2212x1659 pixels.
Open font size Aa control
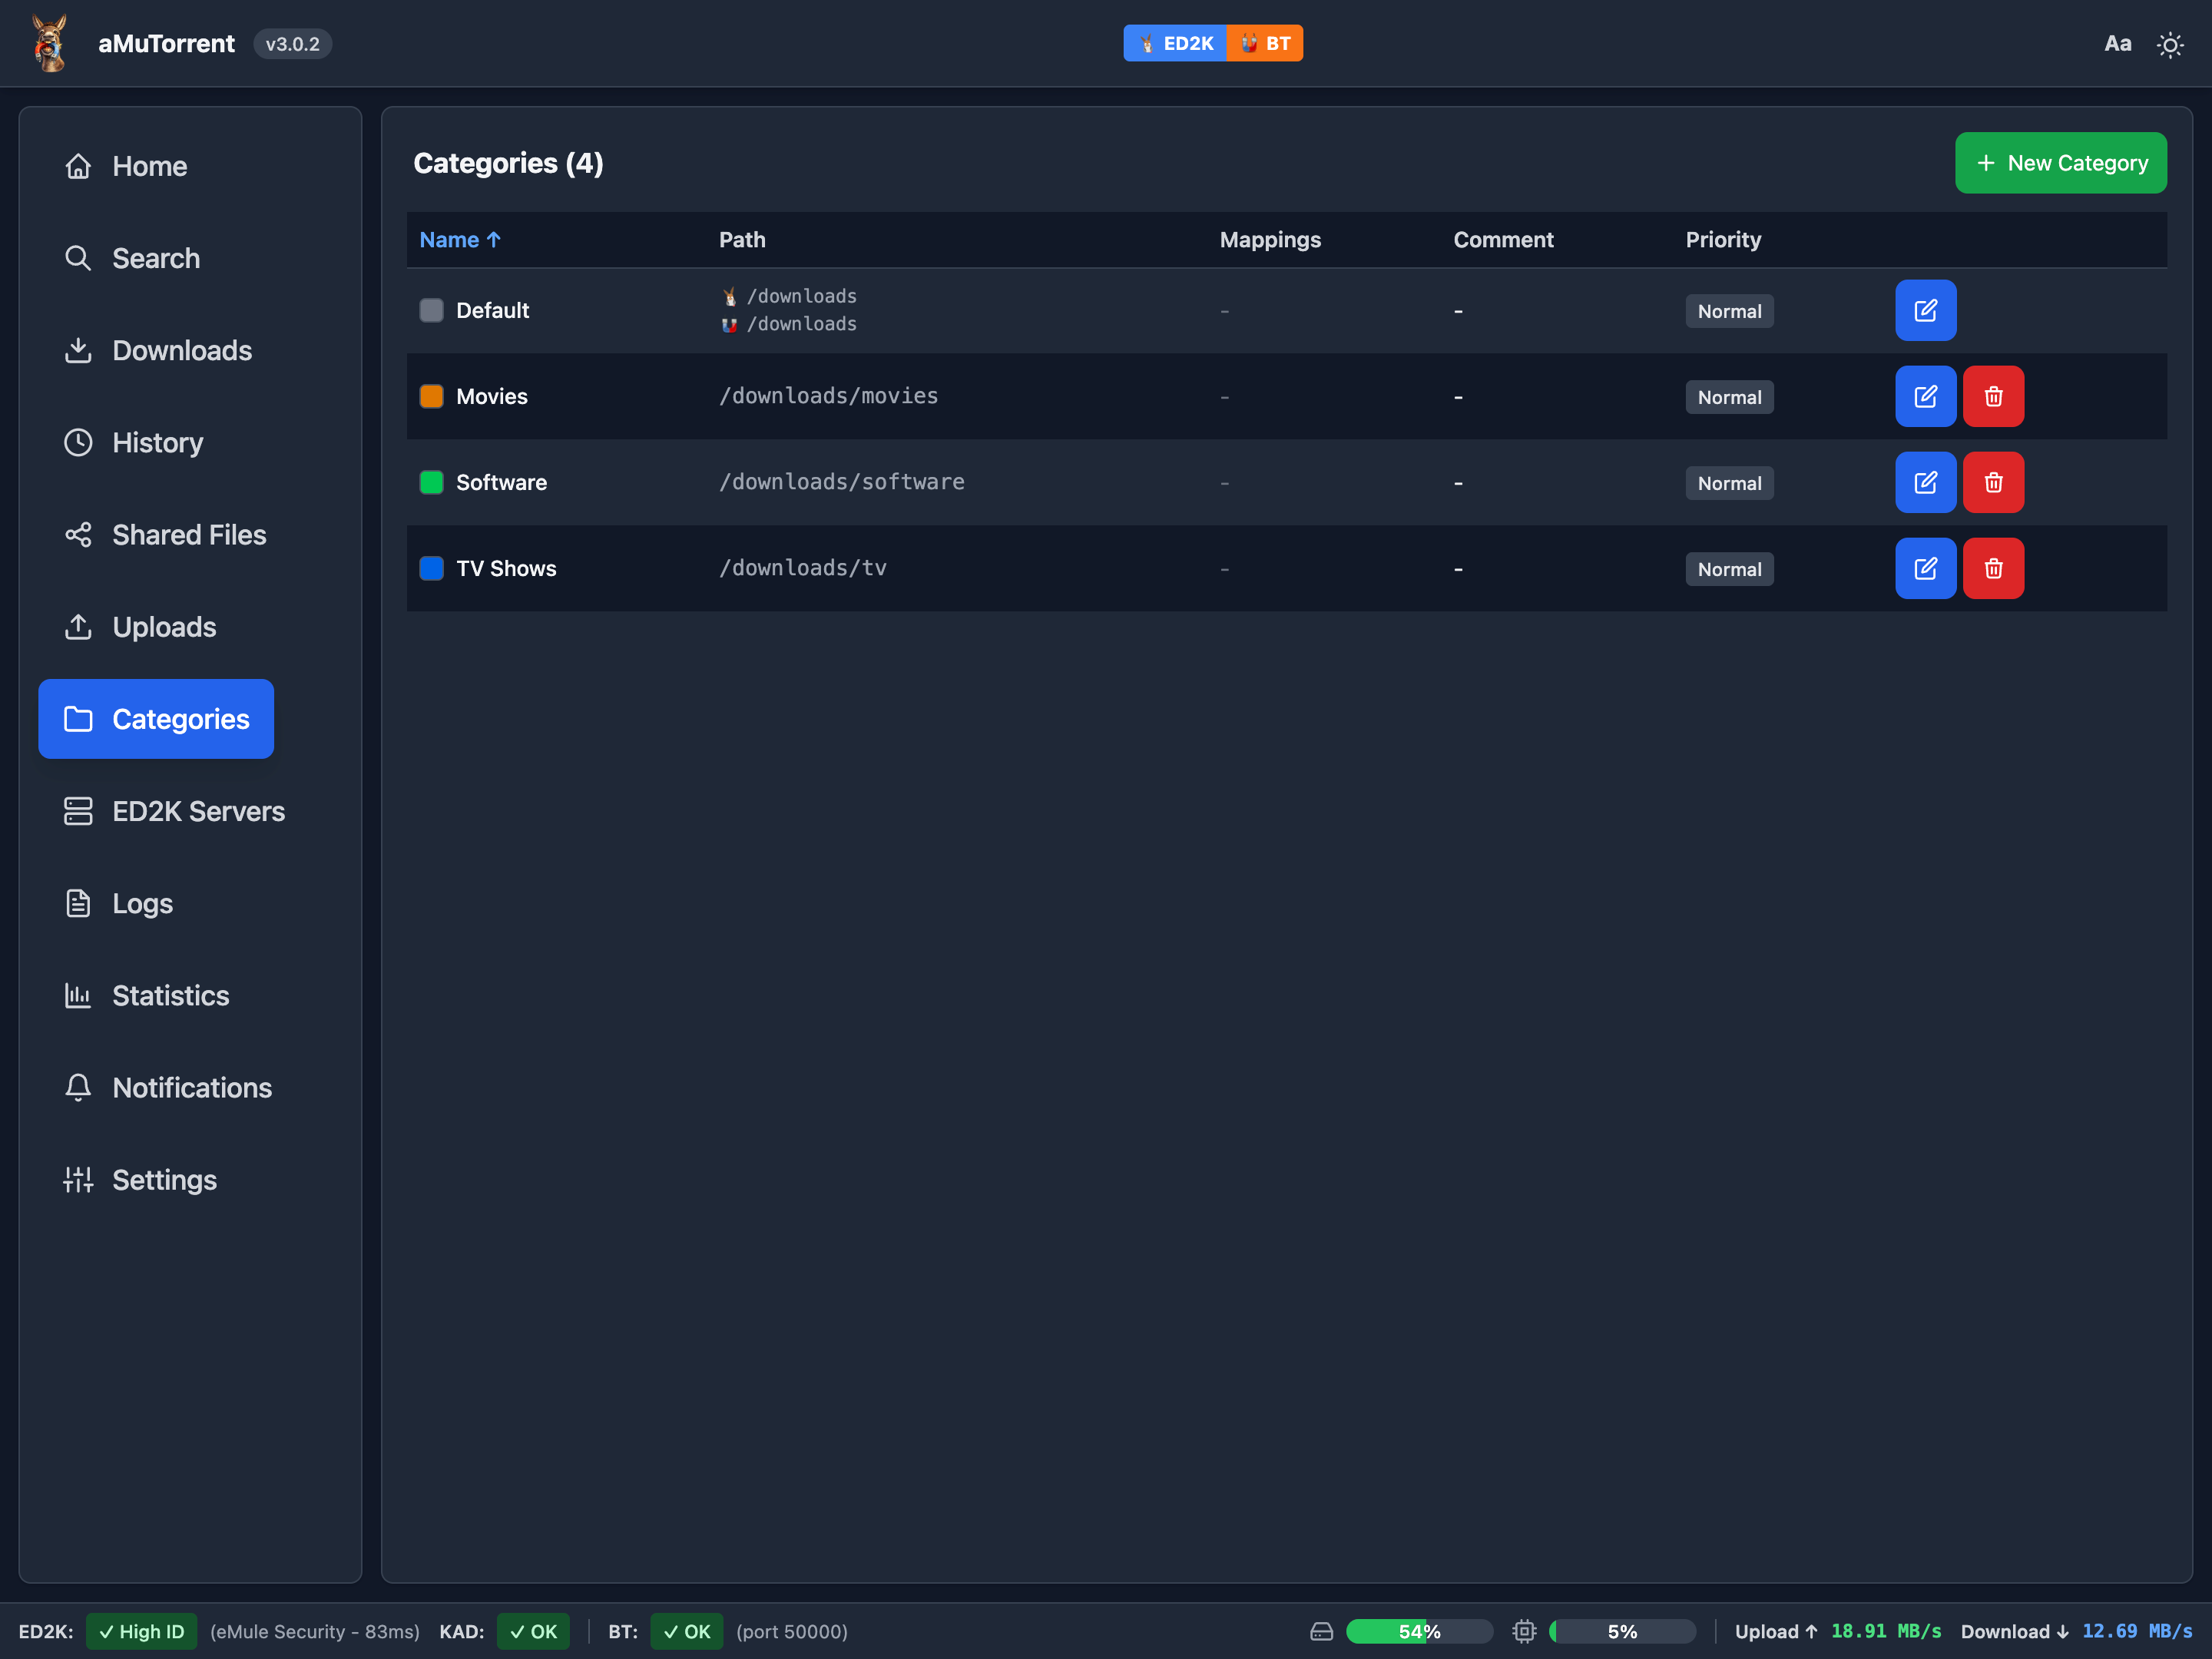(2117, 44)
